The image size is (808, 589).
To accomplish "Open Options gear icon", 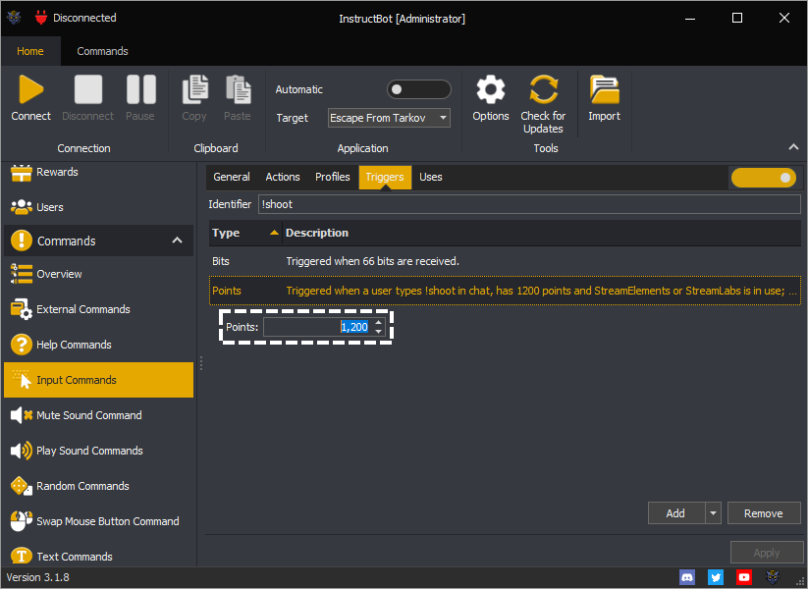I will point(491,89).
